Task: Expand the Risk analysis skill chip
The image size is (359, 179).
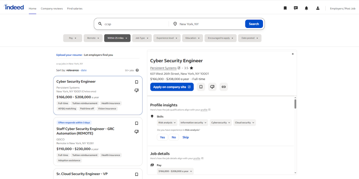Action: [x=167, y=123]
